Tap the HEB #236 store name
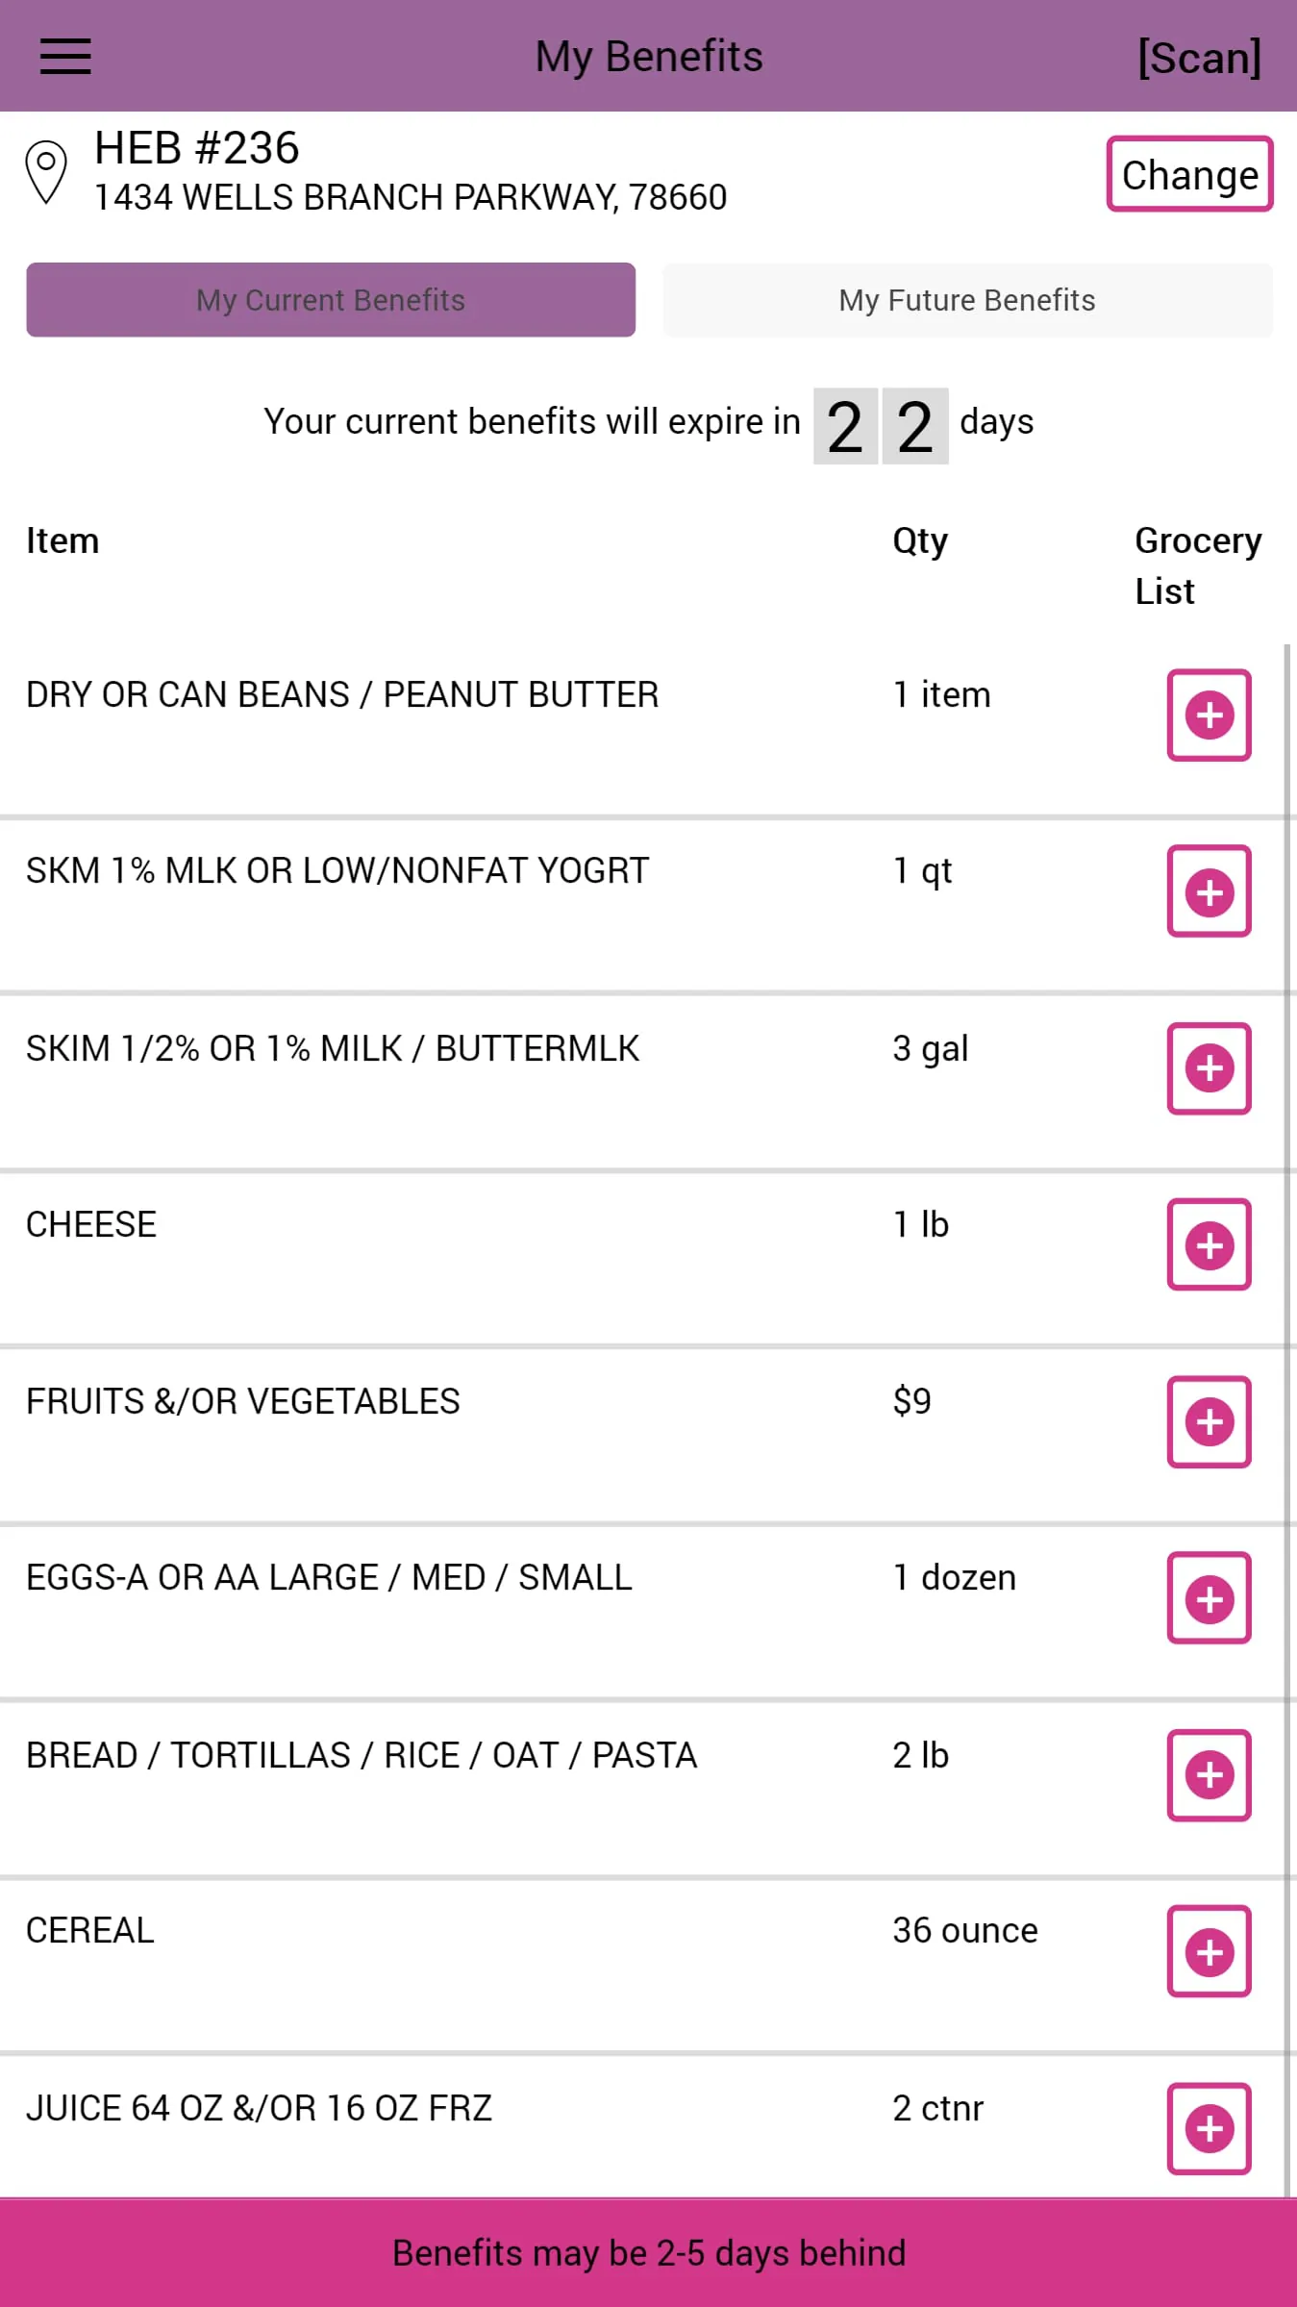Image resolution: width=1297 pixels, height=2307 pixels. pyautogui.click(x=197, y=148)
